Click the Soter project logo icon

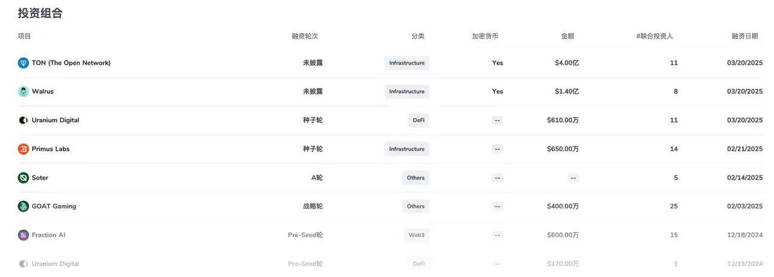(24, 178)
